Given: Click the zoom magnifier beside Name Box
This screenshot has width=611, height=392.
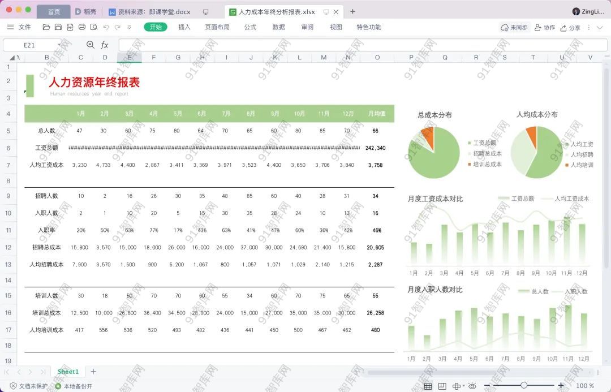Looking at the screenshot, I should 91,45.
